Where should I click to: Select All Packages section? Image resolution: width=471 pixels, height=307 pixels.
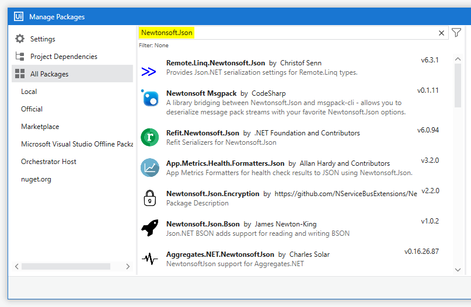(x=72, y=74)
